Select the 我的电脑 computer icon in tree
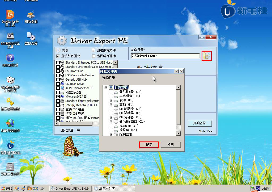 pyautogui.click(x=111, y=87)
